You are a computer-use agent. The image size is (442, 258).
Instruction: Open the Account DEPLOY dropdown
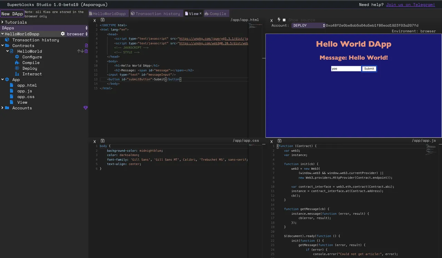[x=308, y=26]
